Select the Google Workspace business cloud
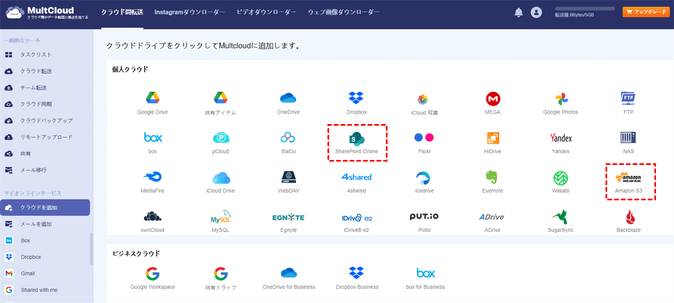 click(x=152, y=274)
